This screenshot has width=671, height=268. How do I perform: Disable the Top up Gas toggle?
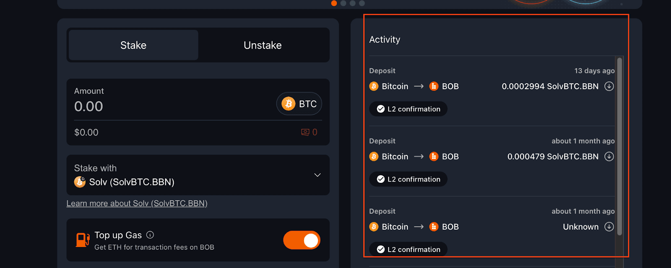click(302, 240)
